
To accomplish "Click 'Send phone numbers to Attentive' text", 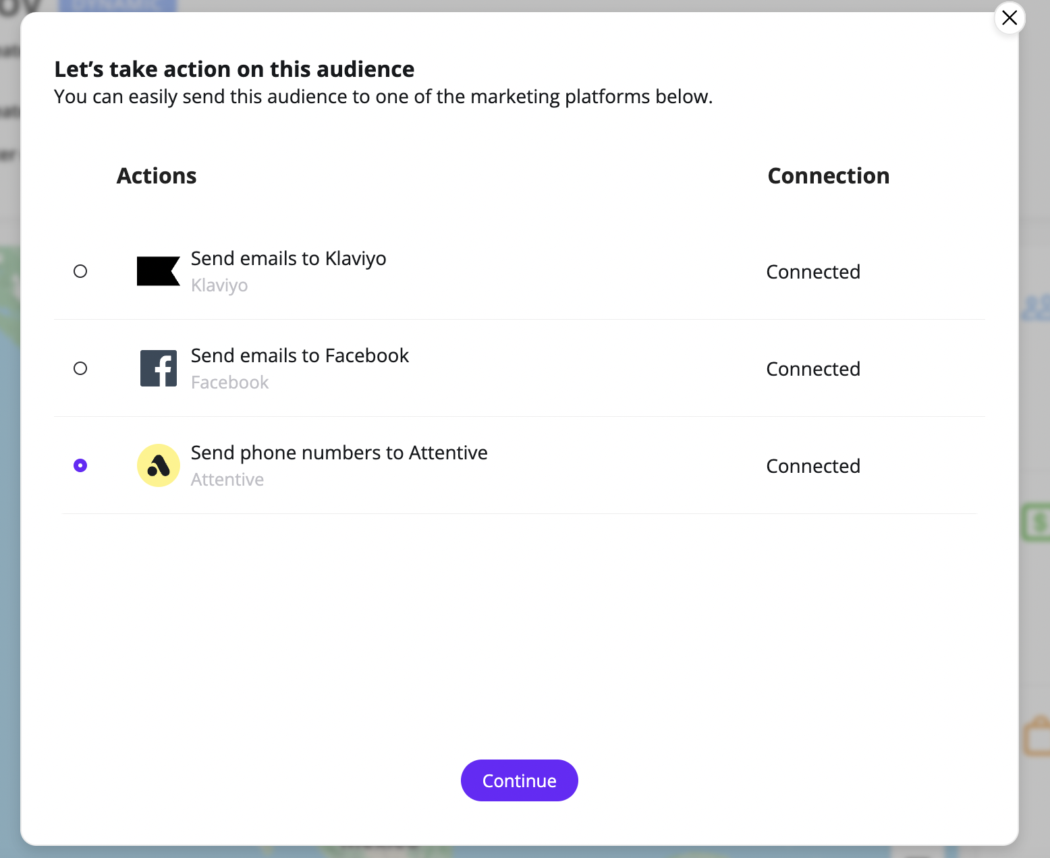I will [339, 453].
